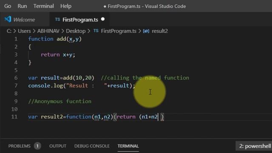The height and width of the screenshot is (153, 272).
Task: Click 'add' function name on line 1
Action: click(61, 39)
